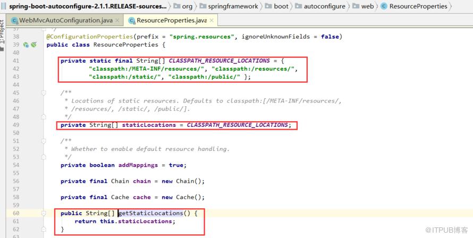Viewport: 473px width, 238px height.
Task: Click line number 60 in the gutter
Action: pyautogui.click(x=16, y=213)
